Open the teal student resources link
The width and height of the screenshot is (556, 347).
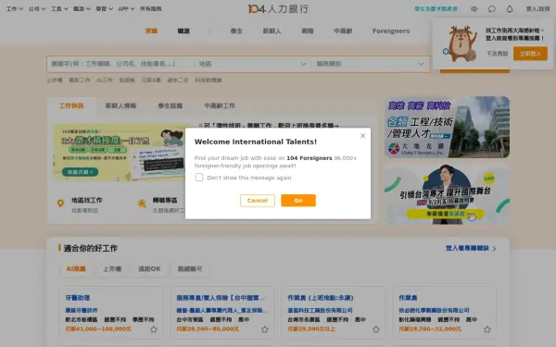point(436,9)
